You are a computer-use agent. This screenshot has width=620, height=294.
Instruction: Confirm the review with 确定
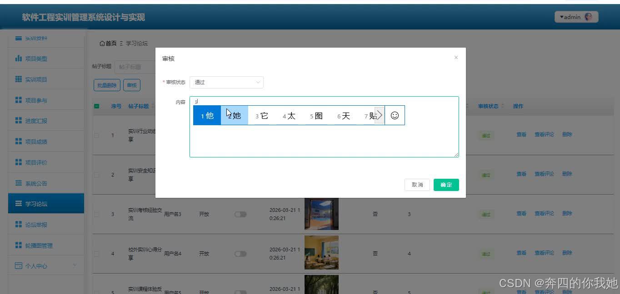[x=446, y=185]
